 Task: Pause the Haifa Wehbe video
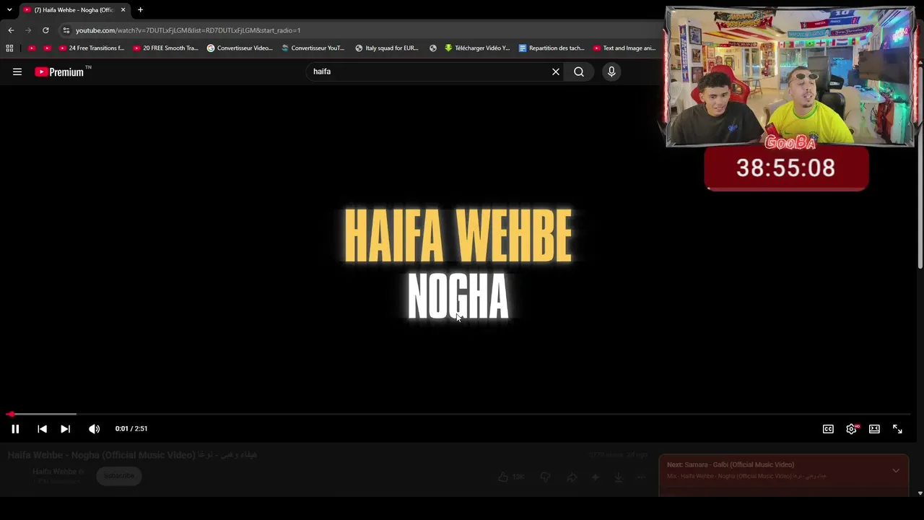(15, 429)
